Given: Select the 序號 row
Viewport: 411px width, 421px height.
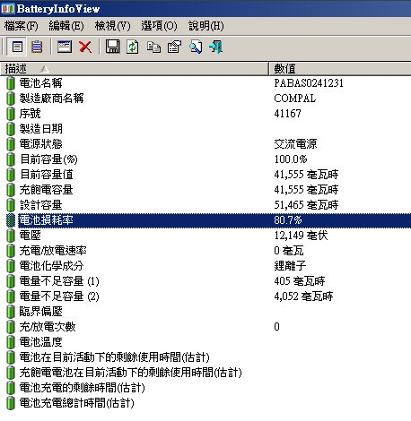Looking at the screenshot, I should [x=205, y=114].
